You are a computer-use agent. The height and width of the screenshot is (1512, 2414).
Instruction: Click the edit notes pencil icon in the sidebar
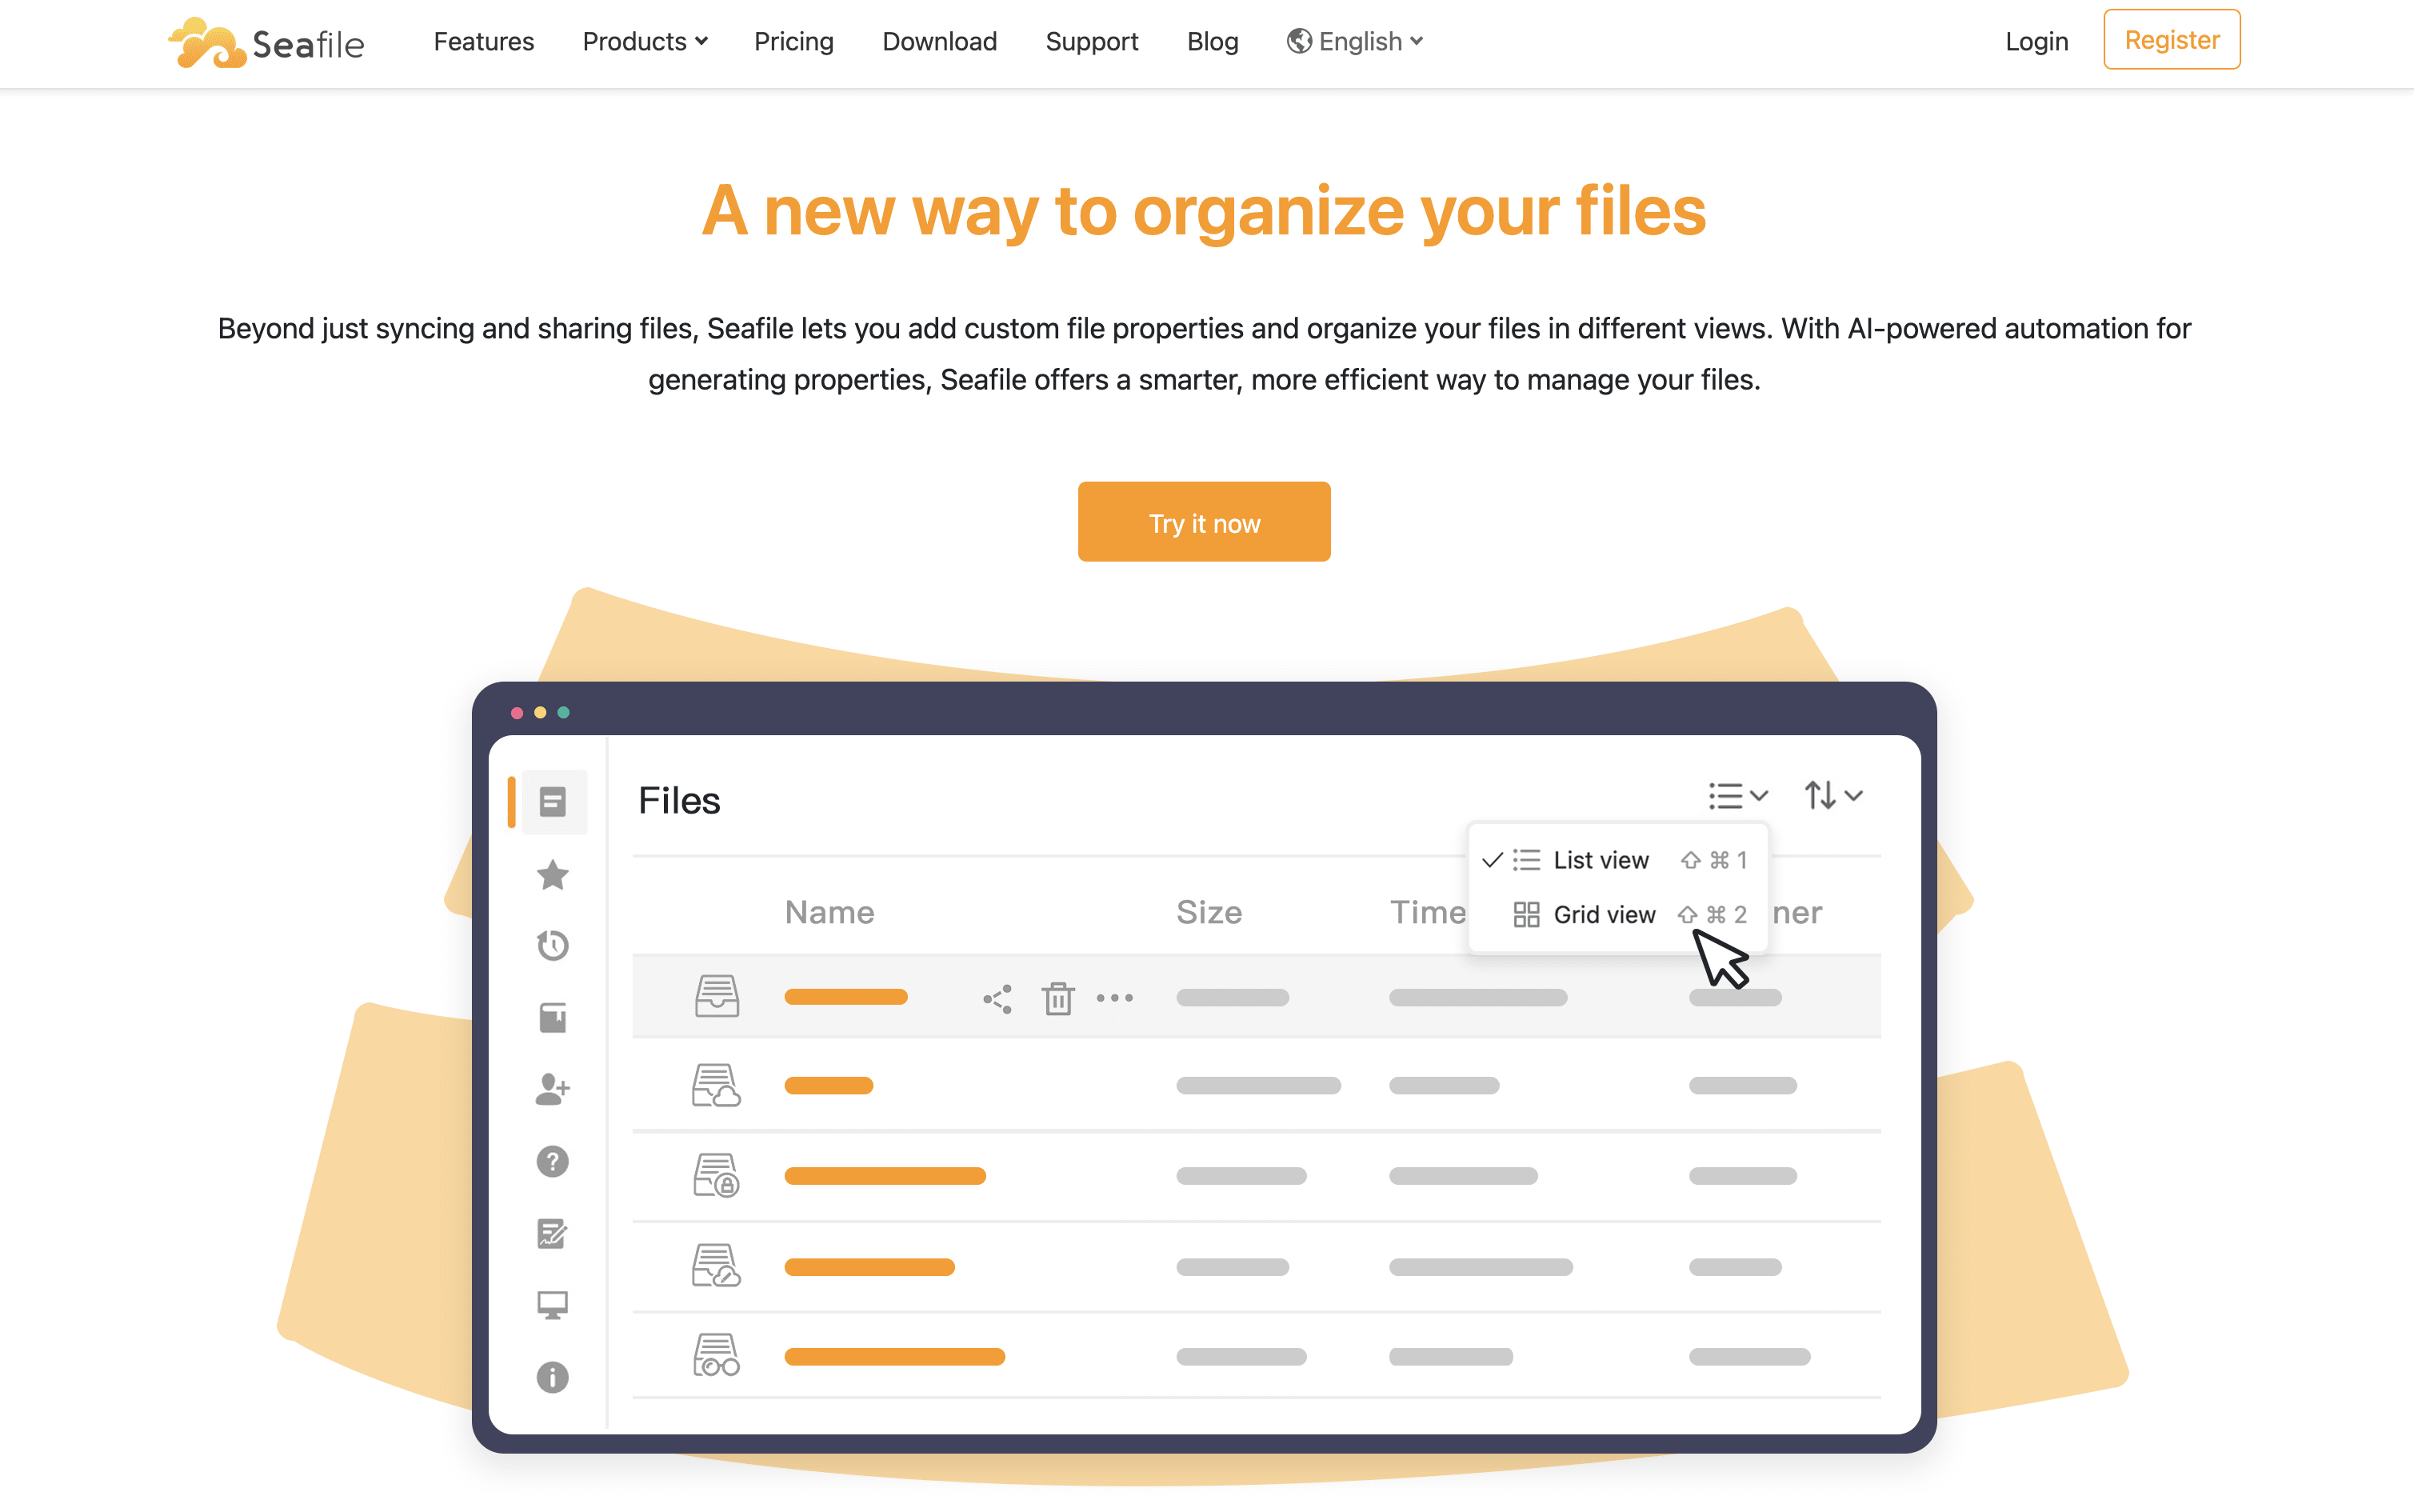click(x=553, y=1233)
